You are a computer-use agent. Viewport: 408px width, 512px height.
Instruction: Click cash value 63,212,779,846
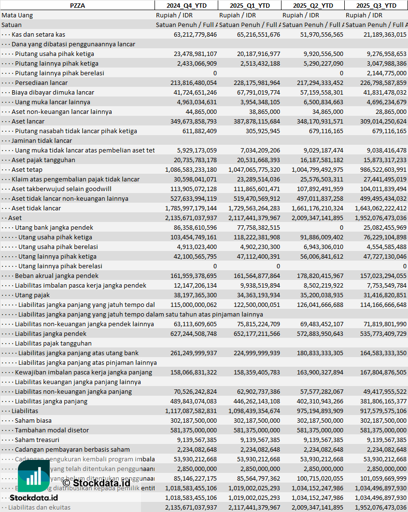point(196,35)
